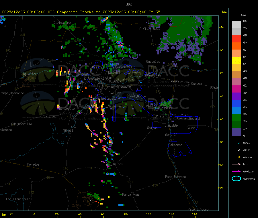Click the Bowen location label
Screen dimensions: 258x218
point(191,128)
